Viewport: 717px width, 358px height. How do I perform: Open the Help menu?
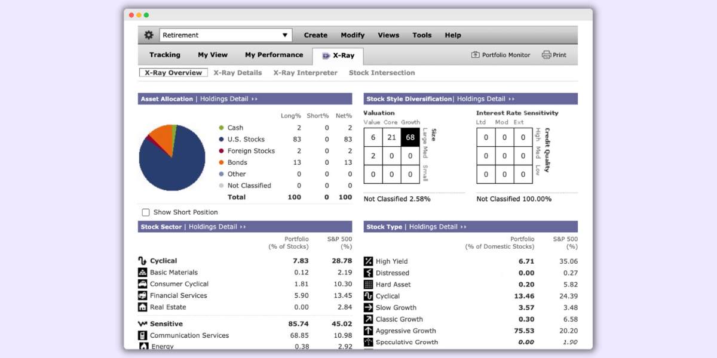click(453, 35)
